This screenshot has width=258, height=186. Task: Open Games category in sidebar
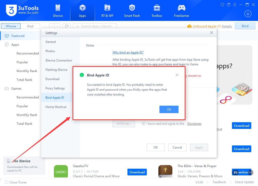click(x=16, y=88)
